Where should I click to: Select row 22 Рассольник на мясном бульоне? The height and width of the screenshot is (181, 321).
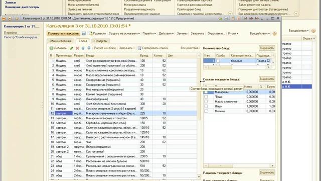[x=123, y=161]
